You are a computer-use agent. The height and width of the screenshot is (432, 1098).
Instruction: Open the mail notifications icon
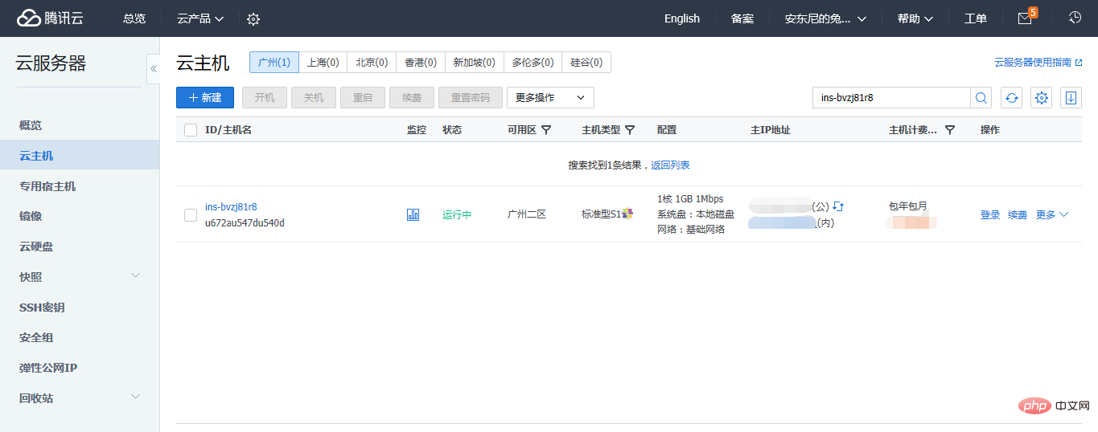pyautogui.click(x=1025, y=18)
